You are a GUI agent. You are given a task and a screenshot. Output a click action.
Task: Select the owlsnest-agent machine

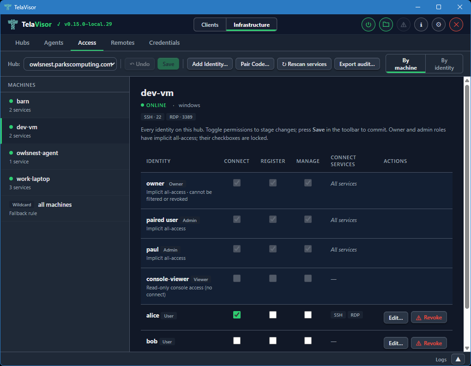(65, 157)
